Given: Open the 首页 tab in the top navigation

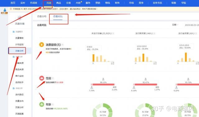Looking at the screenshot, I should (13, 3).
